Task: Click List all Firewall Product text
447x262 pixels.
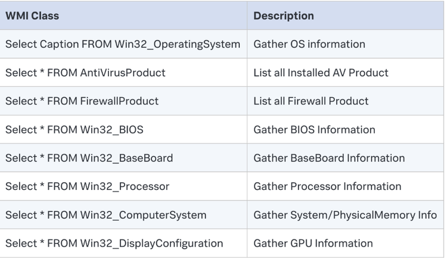Action: (311, 101)
